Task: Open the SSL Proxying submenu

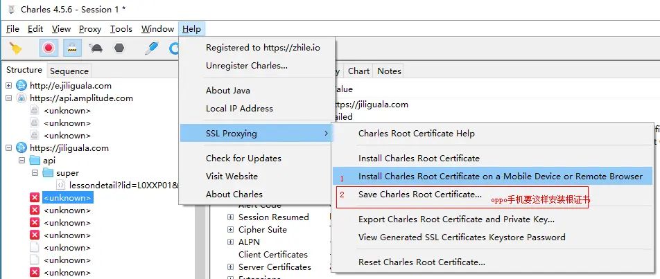Action: click(256, 134)
